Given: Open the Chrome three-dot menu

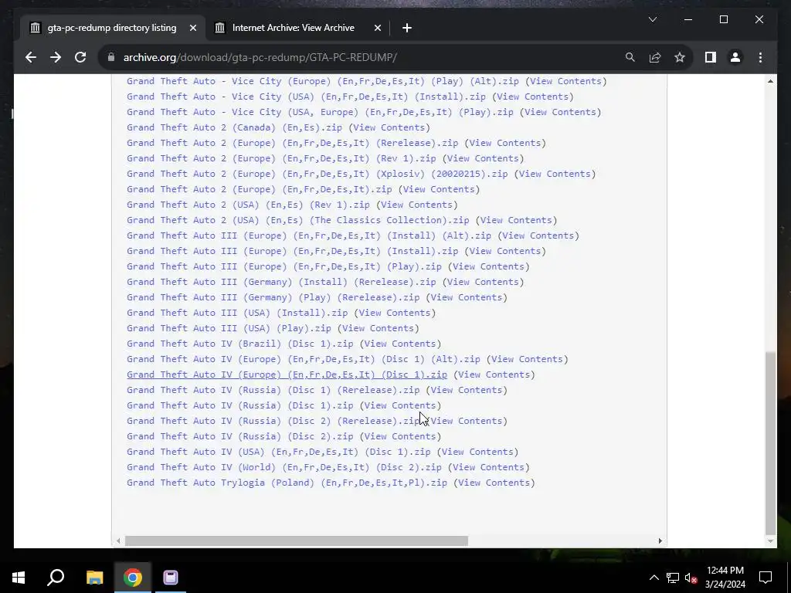Looking at the screenshot, I should [760, 57].
